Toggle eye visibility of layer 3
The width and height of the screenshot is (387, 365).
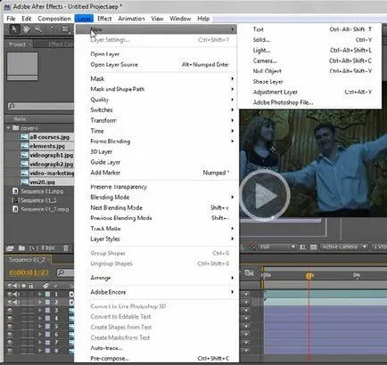click(x=10, y=310)
